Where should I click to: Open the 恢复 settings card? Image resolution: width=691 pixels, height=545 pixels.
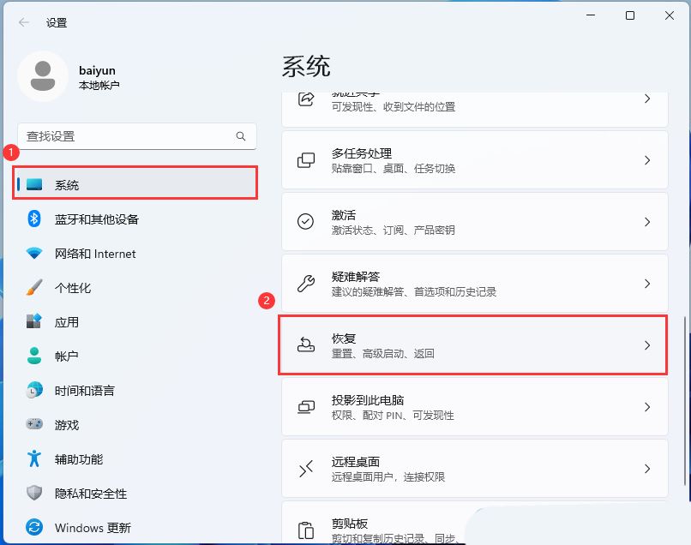pyautogui.click(x=475, y=345)
